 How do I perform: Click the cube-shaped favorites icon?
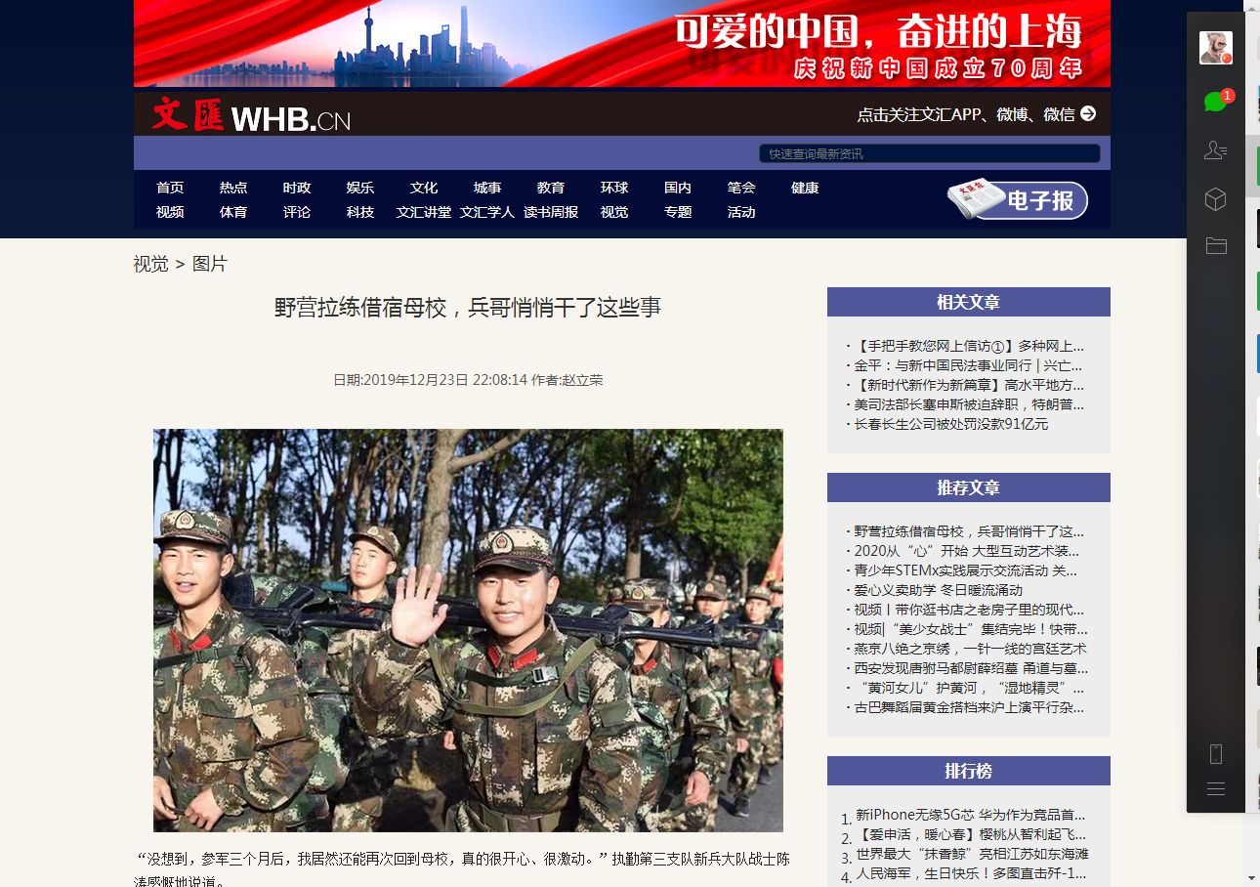[1215, 199]
